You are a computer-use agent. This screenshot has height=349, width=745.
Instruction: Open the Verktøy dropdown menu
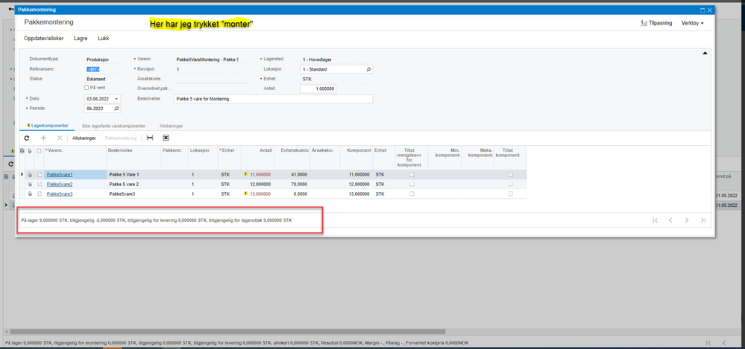(692, 23)
